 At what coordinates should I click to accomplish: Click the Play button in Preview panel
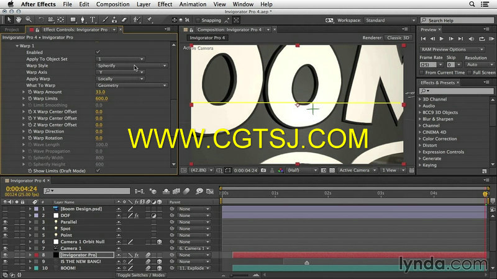click(x=442, y=38)
